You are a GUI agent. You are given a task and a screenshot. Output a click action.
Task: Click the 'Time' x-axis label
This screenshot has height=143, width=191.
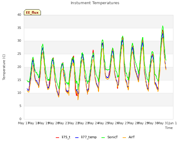169,128
